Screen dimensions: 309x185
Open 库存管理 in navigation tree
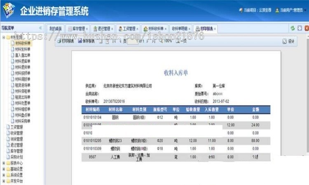(x=16, y=151)
